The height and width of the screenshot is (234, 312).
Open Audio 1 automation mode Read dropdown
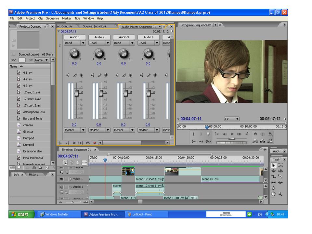click(x=75, y=43)
